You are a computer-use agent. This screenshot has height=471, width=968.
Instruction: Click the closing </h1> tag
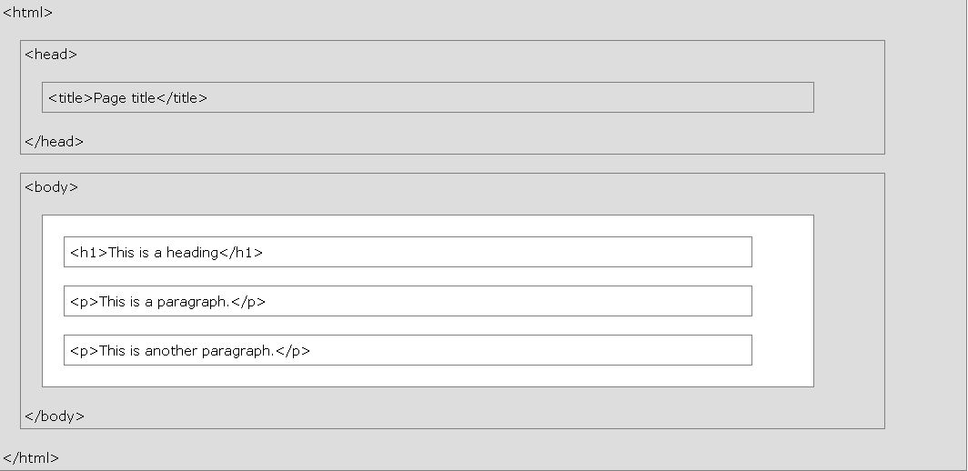[241, 253]
